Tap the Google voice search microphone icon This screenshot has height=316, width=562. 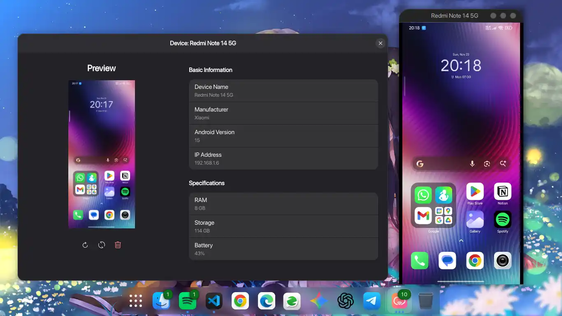pos(472,163)
